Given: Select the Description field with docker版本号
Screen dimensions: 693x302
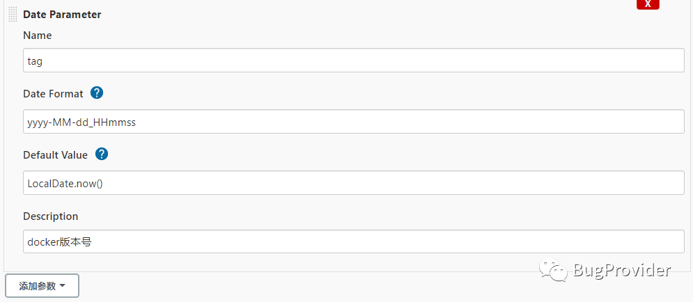Looking at the screenshot, I should point(353,242).
